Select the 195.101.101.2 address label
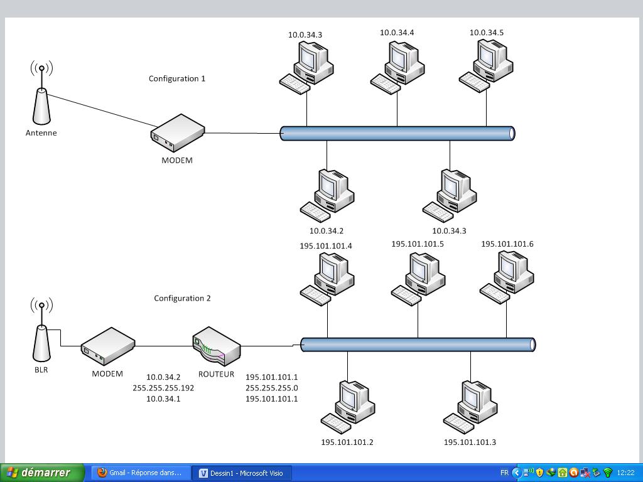 [347, 442]
